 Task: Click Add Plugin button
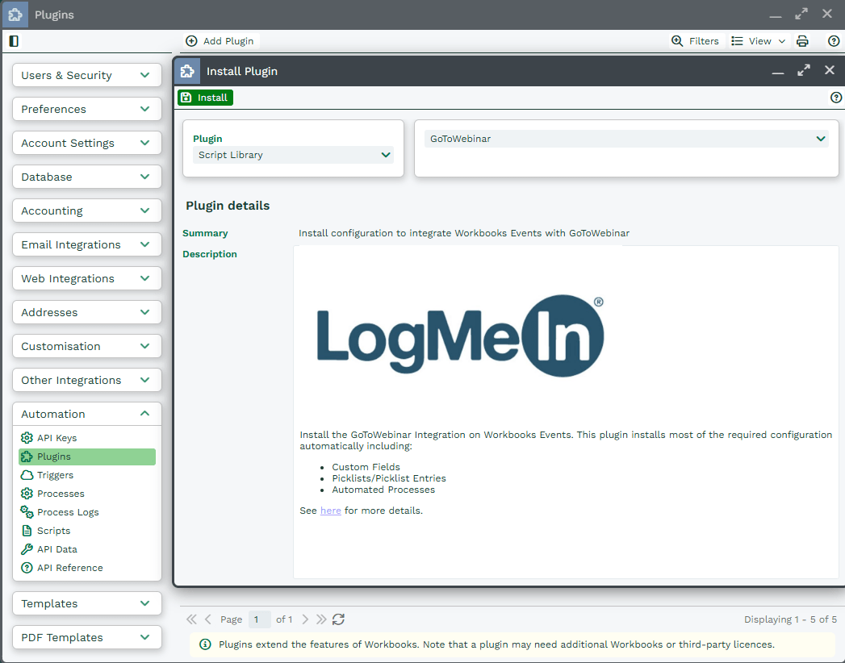[220, 41]
